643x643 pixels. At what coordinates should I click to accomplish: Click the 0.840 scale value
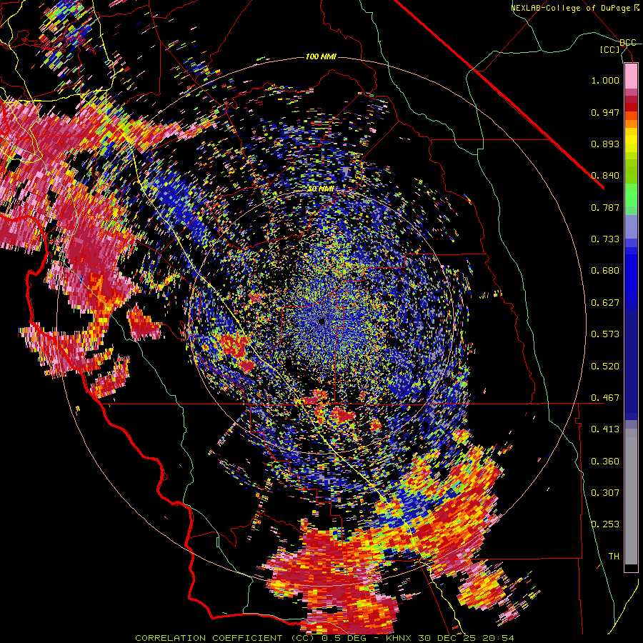click(605, 176)
